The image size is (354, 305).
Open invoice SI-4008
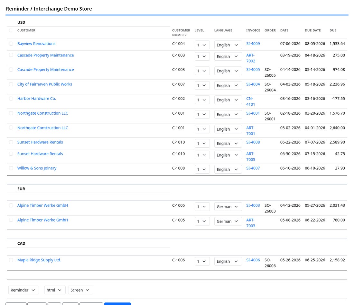coord(253,142)
